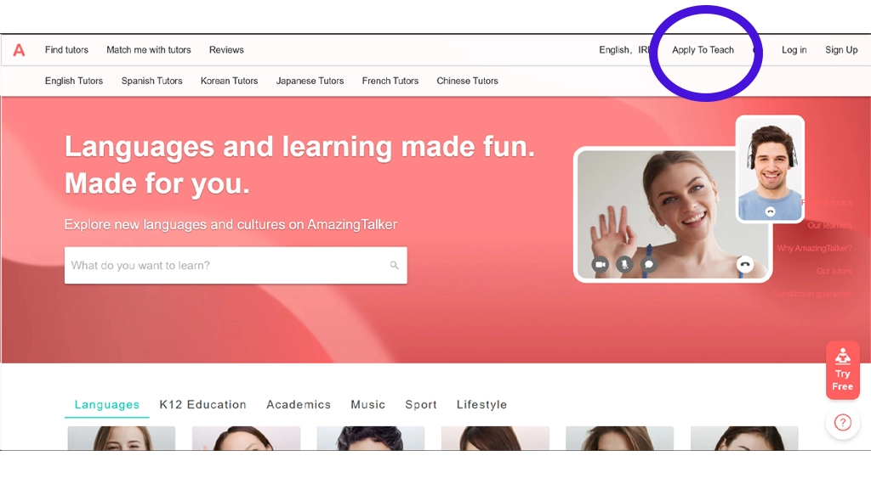This screenshot has width=871, height=484.
Task: Open the help question mark icon
Action: point(842,422)
